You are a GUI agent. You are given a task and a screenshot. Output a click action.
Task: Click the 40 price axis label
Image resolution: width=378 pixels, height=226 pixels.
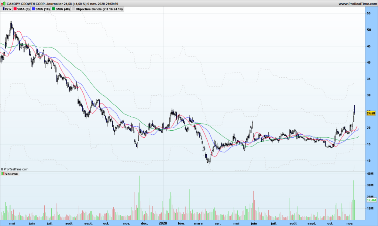(x=369, y=63)
